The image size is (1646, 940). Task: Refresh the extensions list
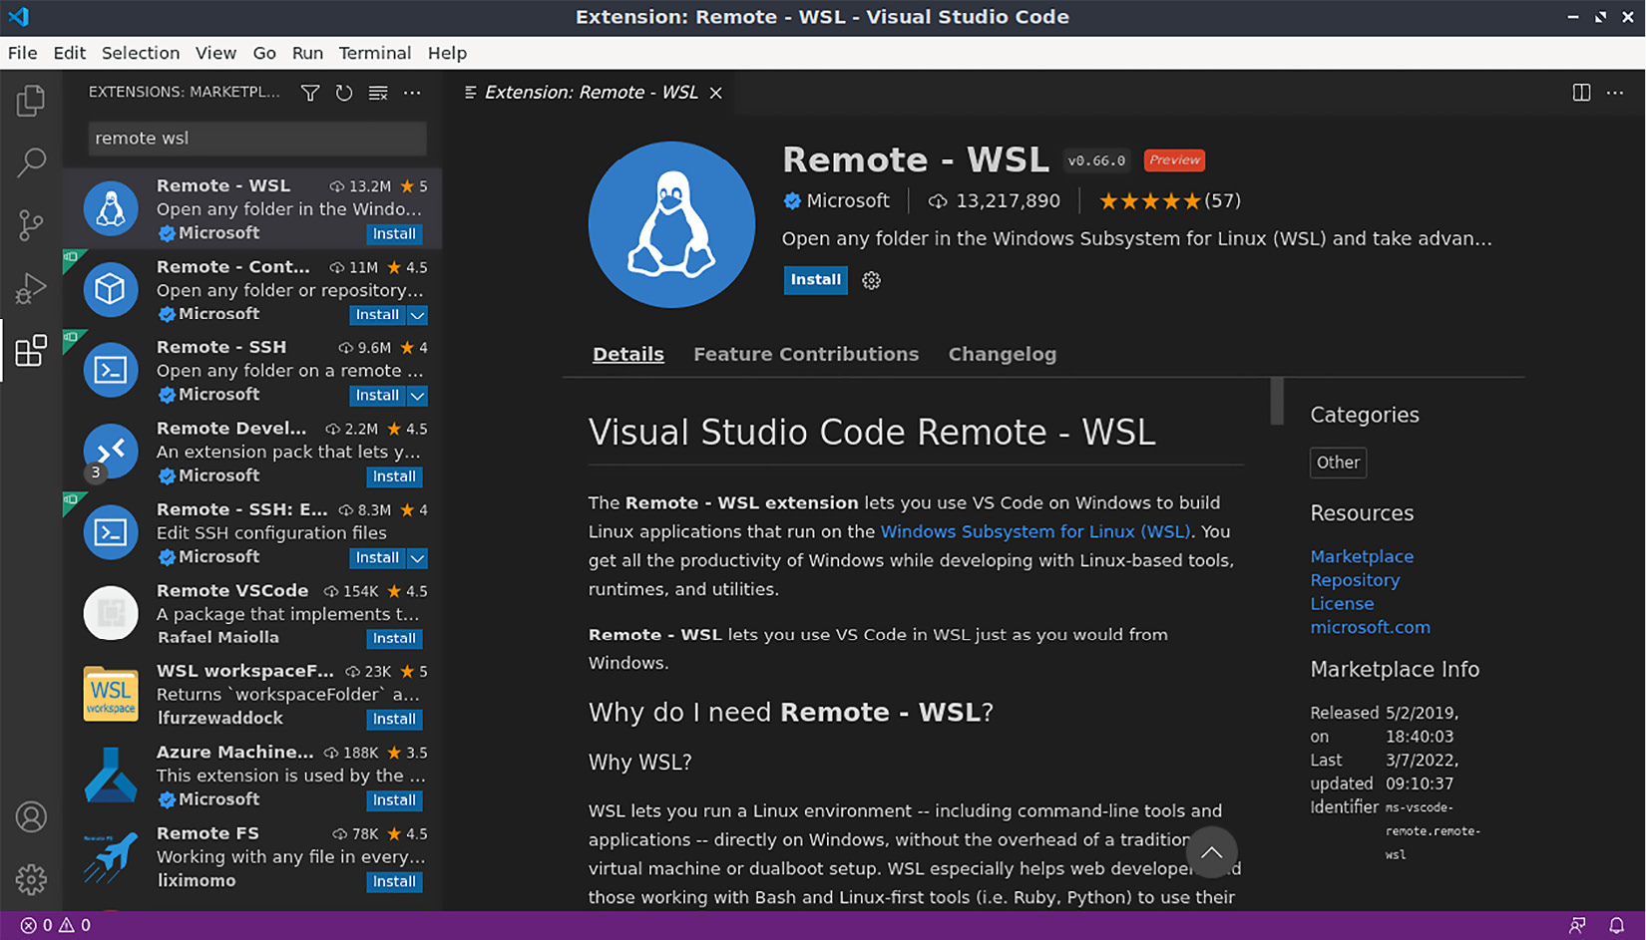(x=344, y=93)
